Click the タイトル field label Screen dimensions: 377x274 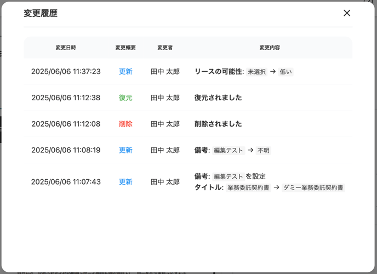click(209, 187)
